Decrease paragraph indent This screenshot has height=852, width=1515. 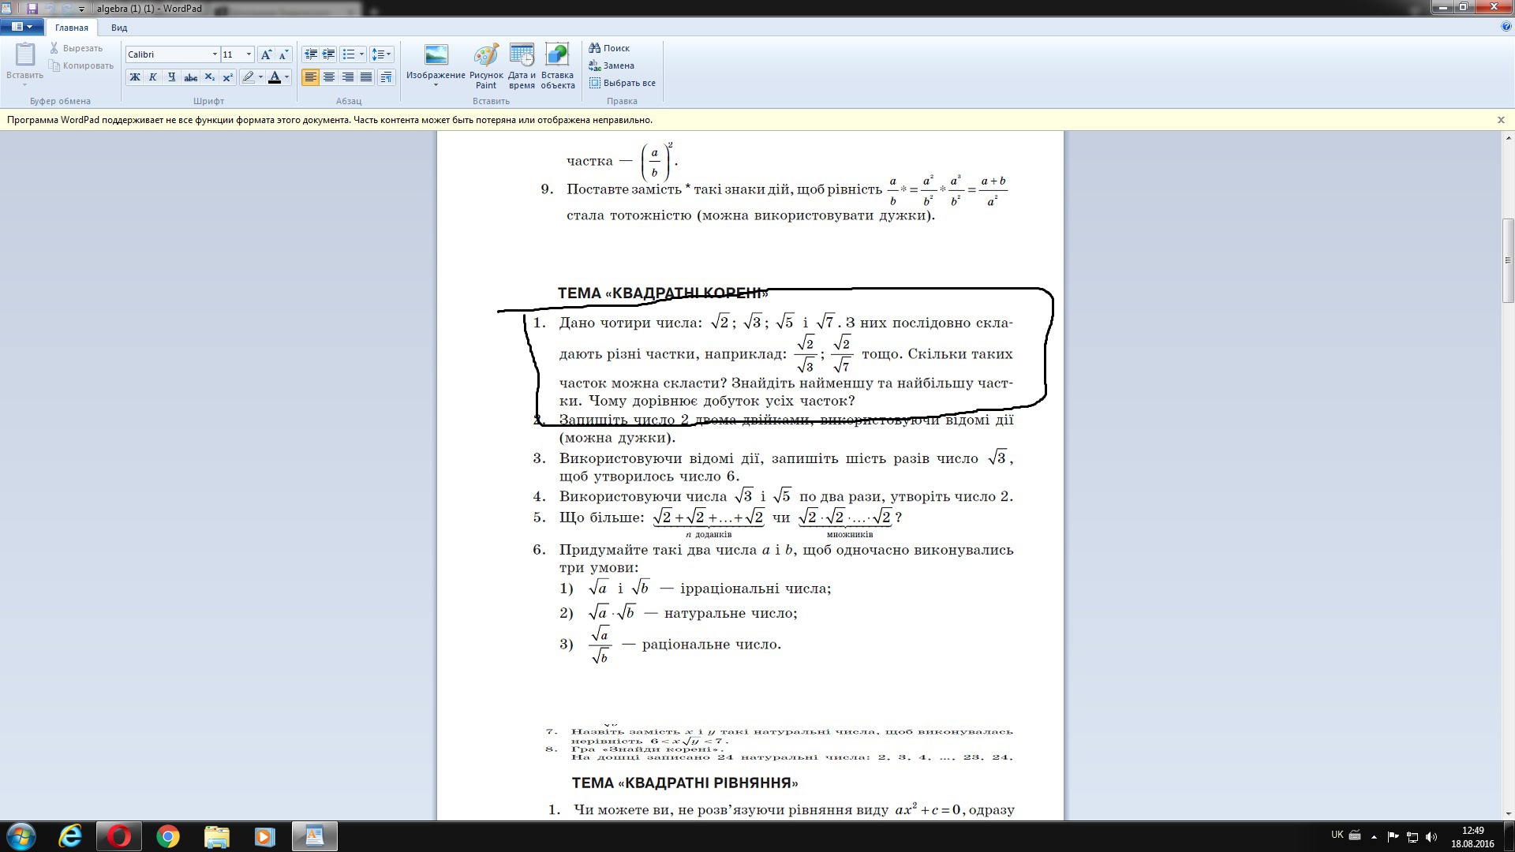311,54
